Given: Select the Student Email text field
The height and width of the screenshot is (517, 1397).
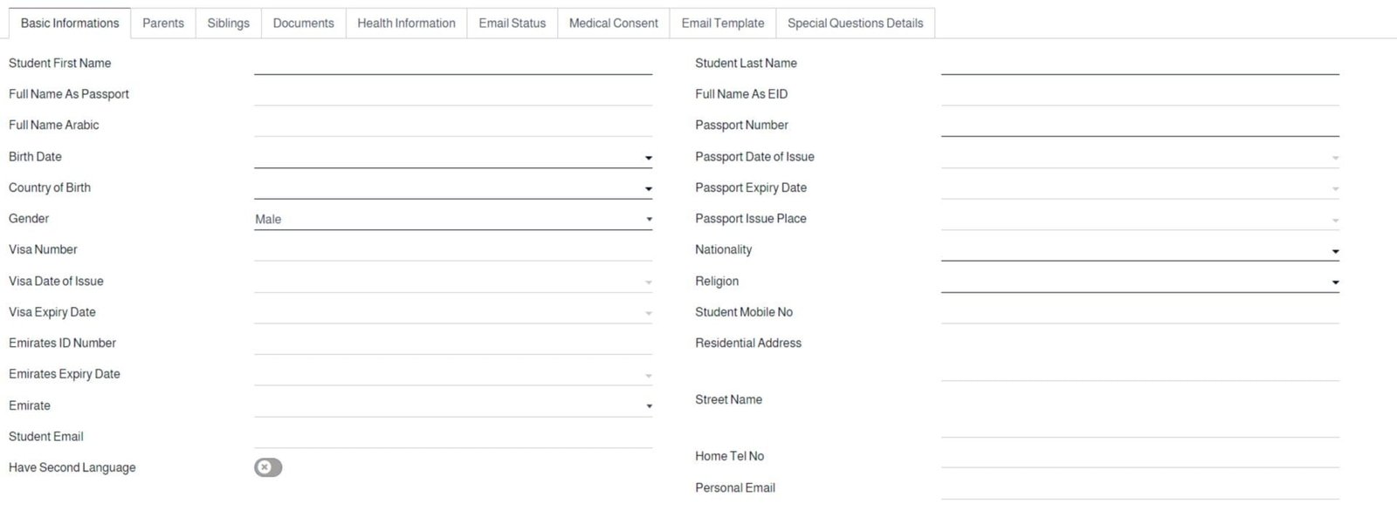Looking at the screenshot, I should click(452, 437).
